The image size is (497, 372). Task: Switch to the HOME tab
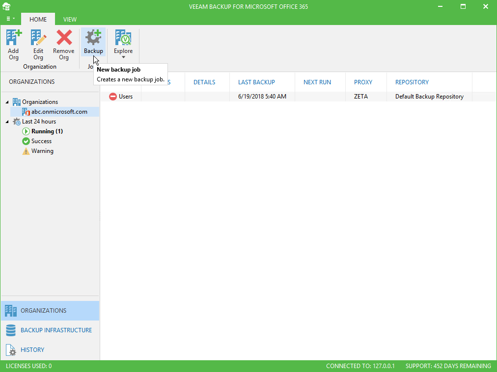[38, 19]
